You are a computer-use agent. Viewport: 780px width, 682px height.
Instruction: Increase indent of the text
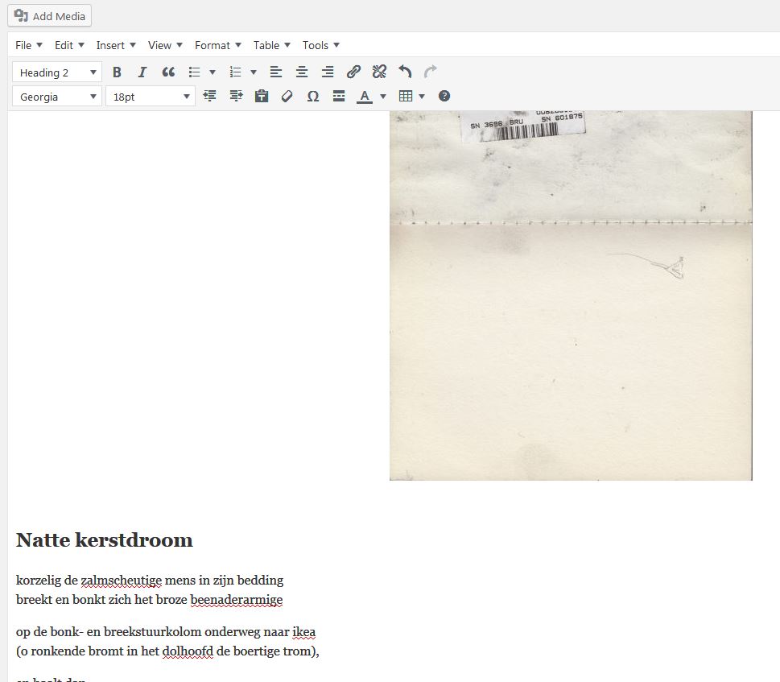tap(236, 96)
